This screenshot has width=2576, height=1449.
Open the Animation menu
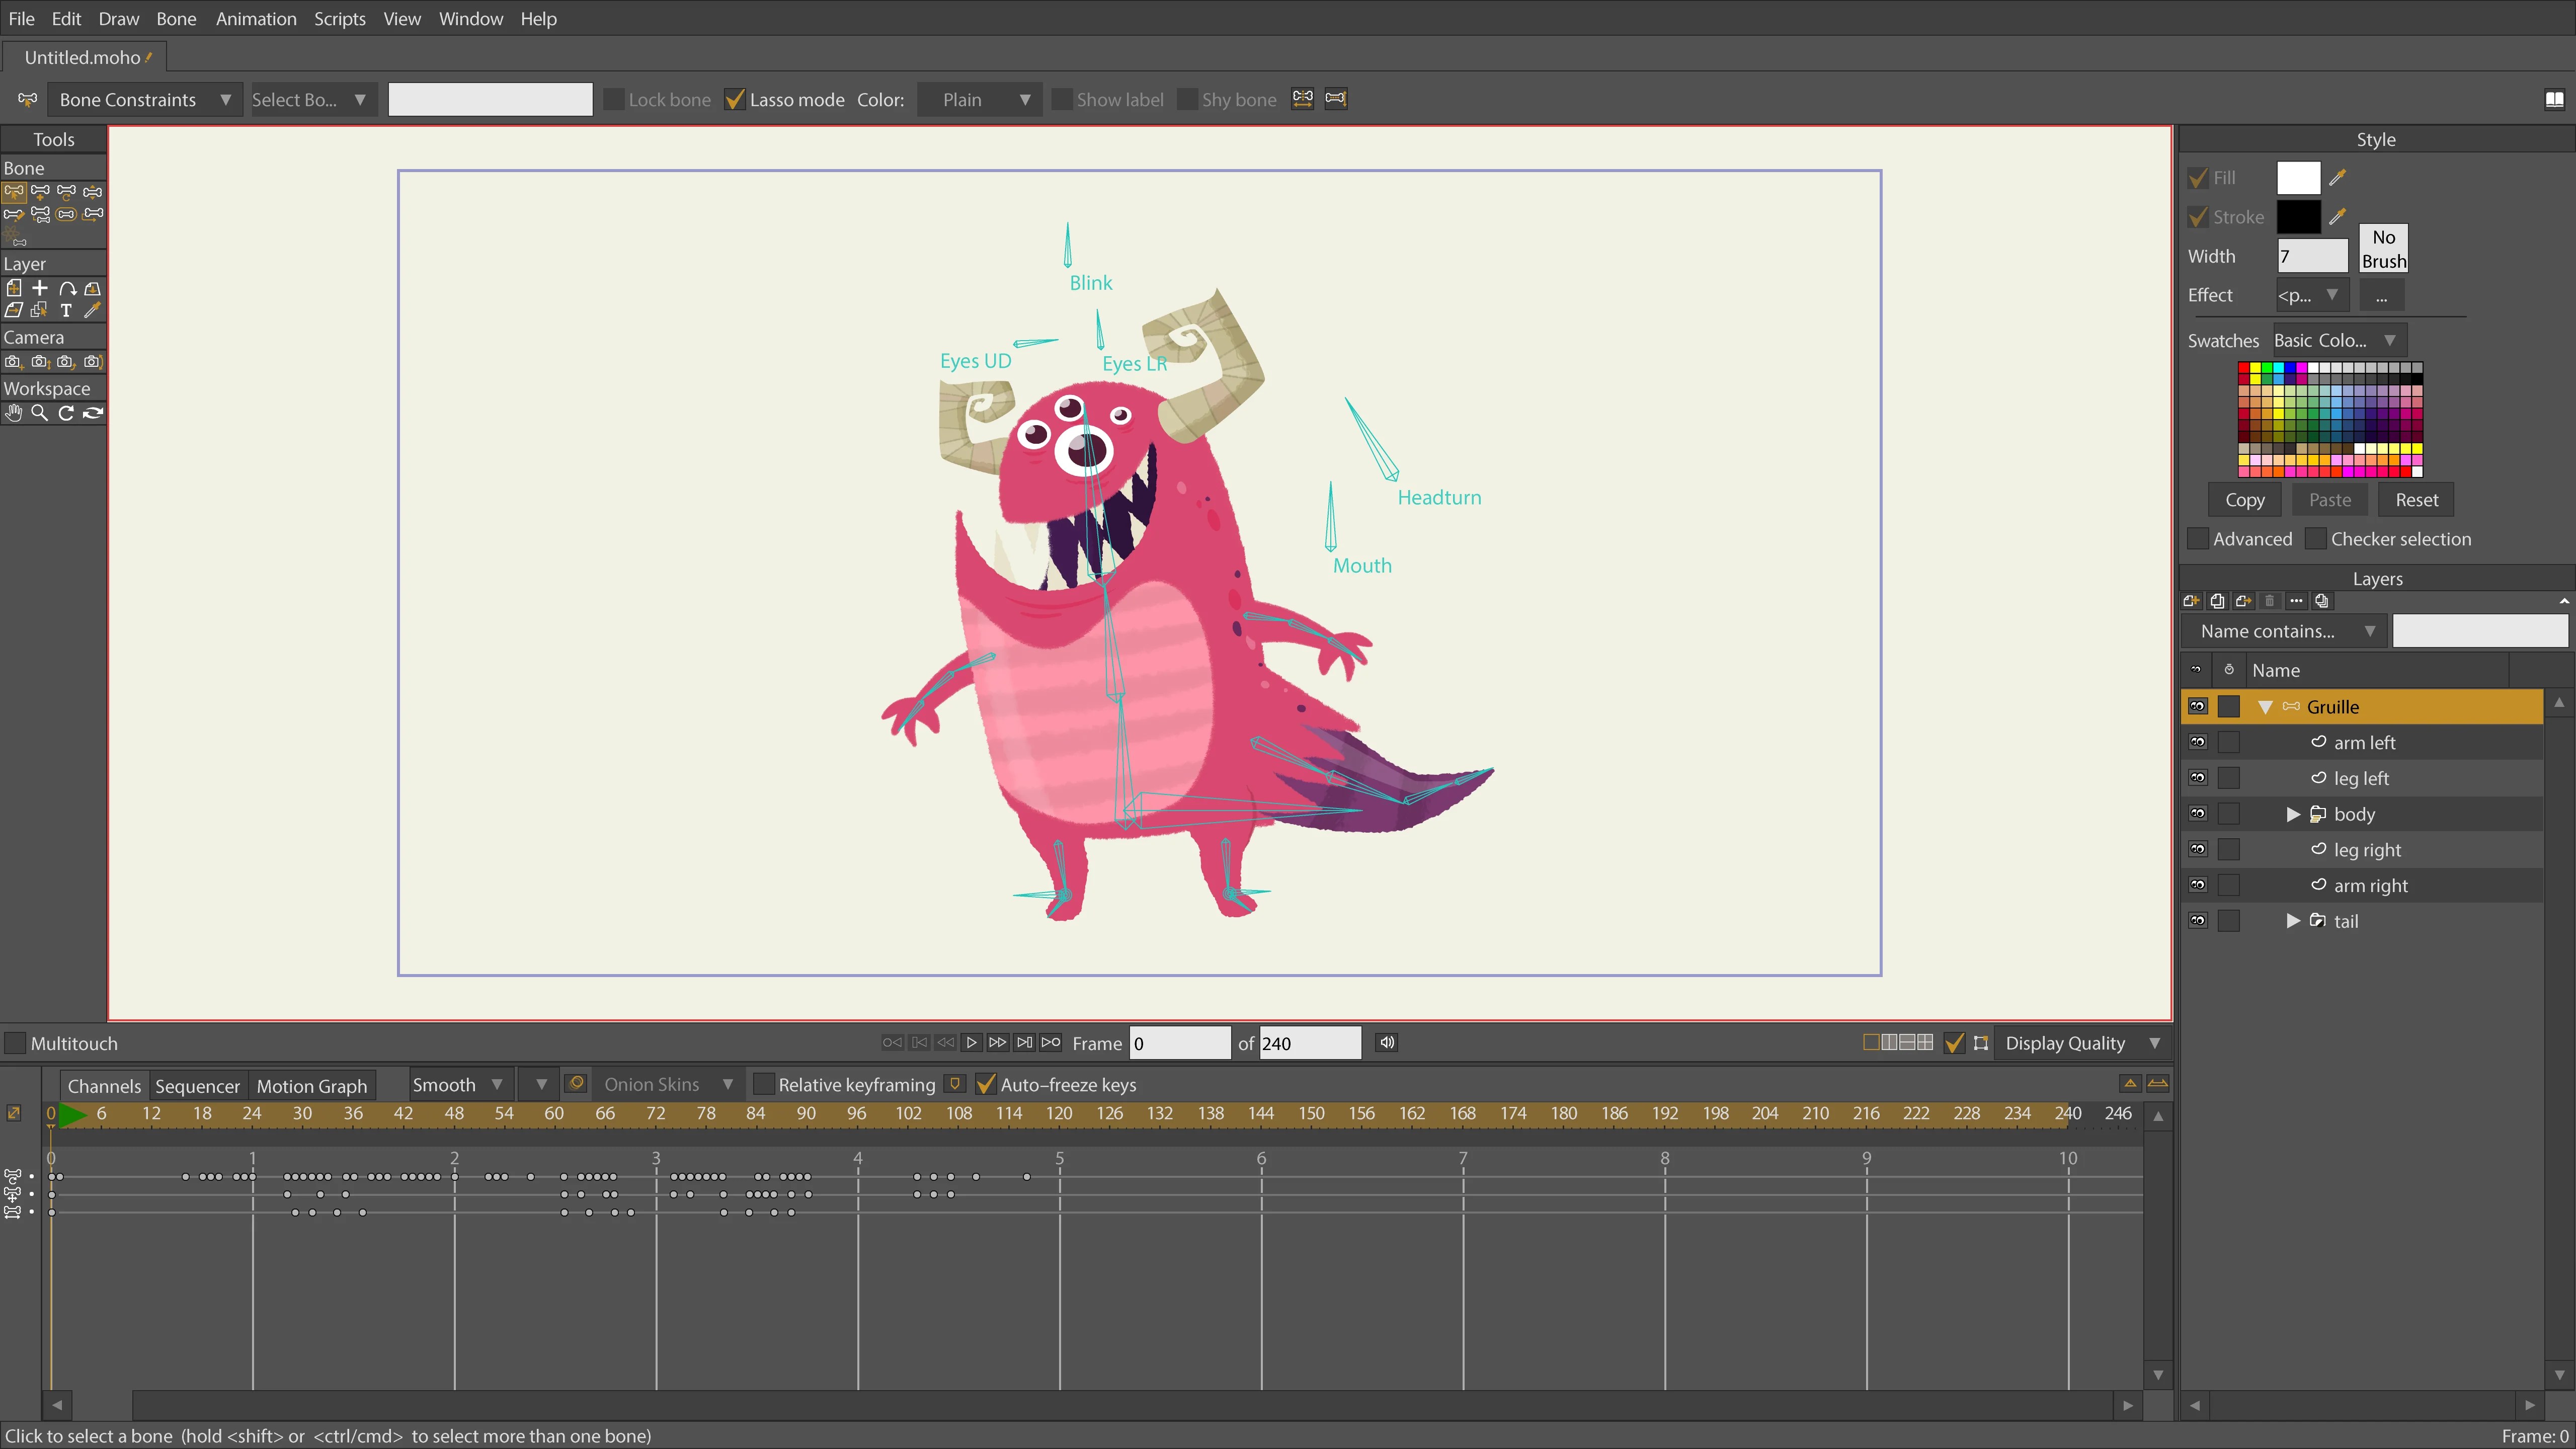[x=256, y=19]
